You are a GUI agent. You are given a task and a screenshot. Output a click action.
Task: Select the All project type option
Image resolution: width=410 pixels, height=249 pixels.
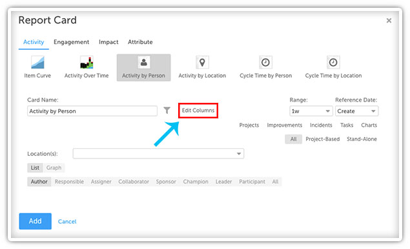pos(293,139)
